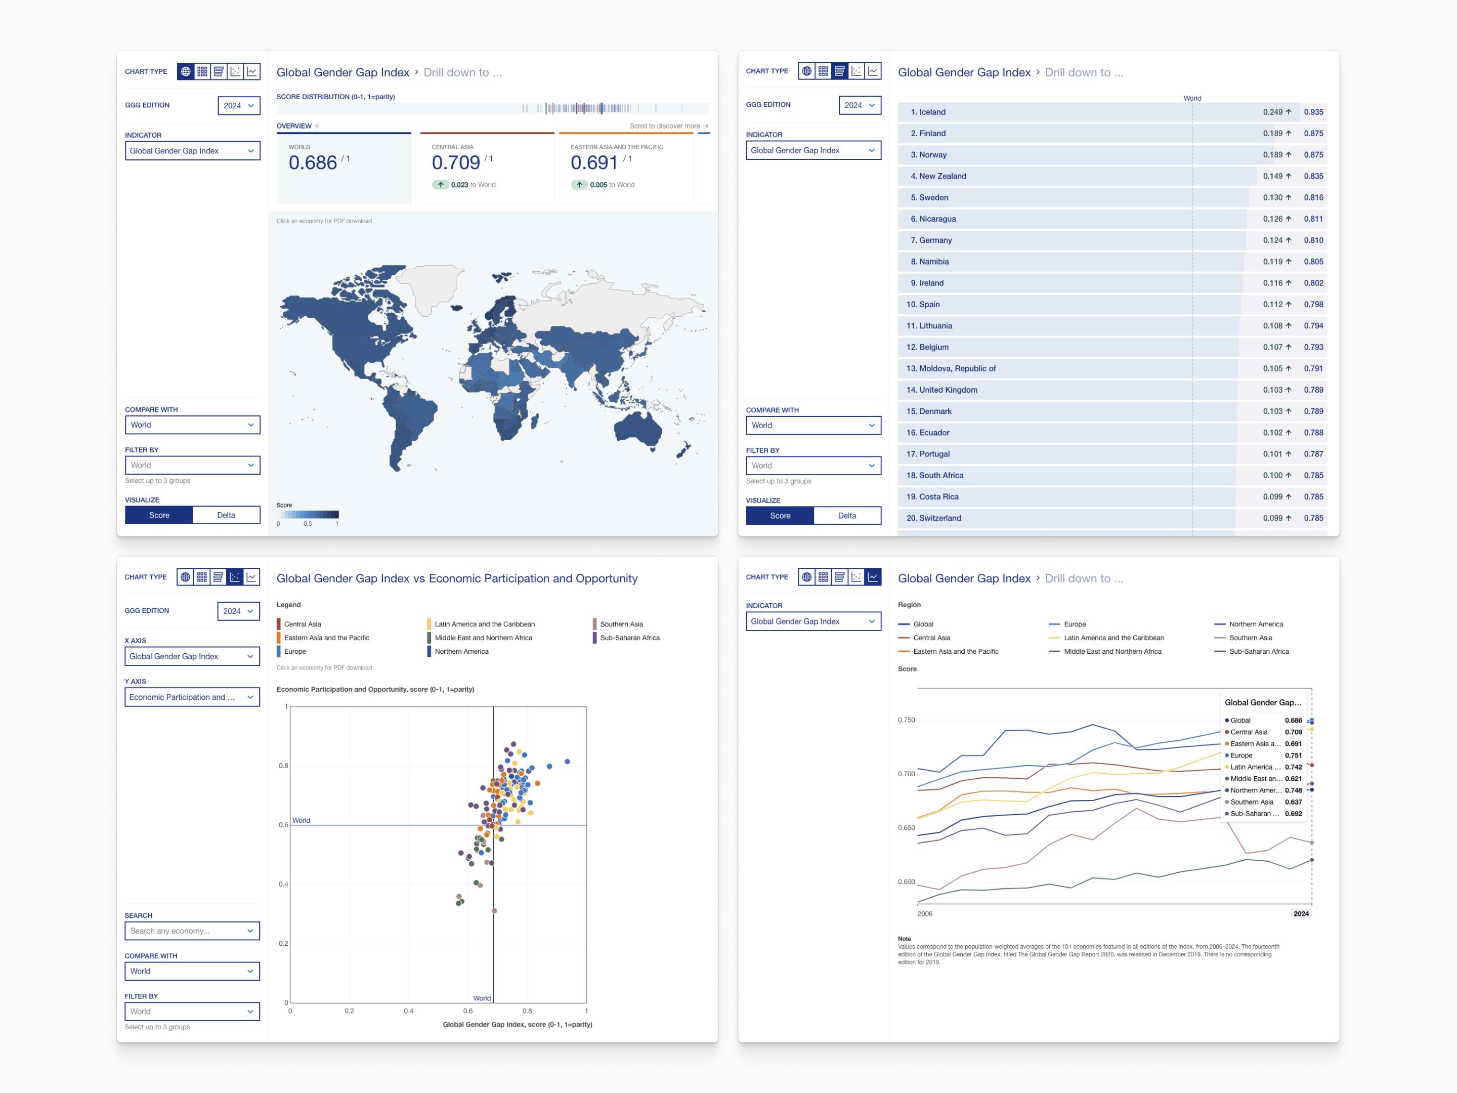Open the GGG Edition 2024 dropdown
The height and width of the screenshot is (1093, 1457).
pyautogui.click(x=239, y=105)
